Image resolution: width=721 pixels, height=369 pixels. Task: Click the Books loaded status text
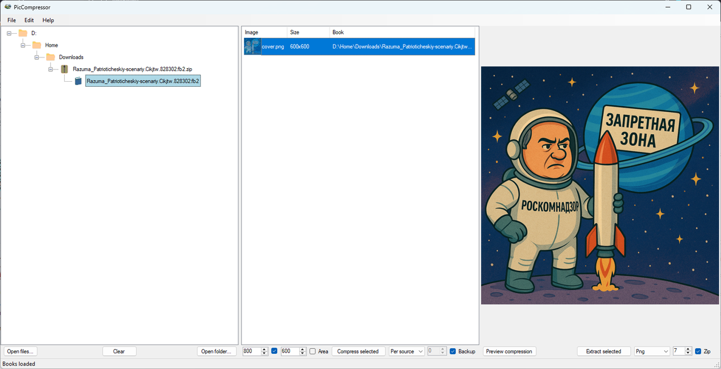pyautogui.click(x=19, y=364)
